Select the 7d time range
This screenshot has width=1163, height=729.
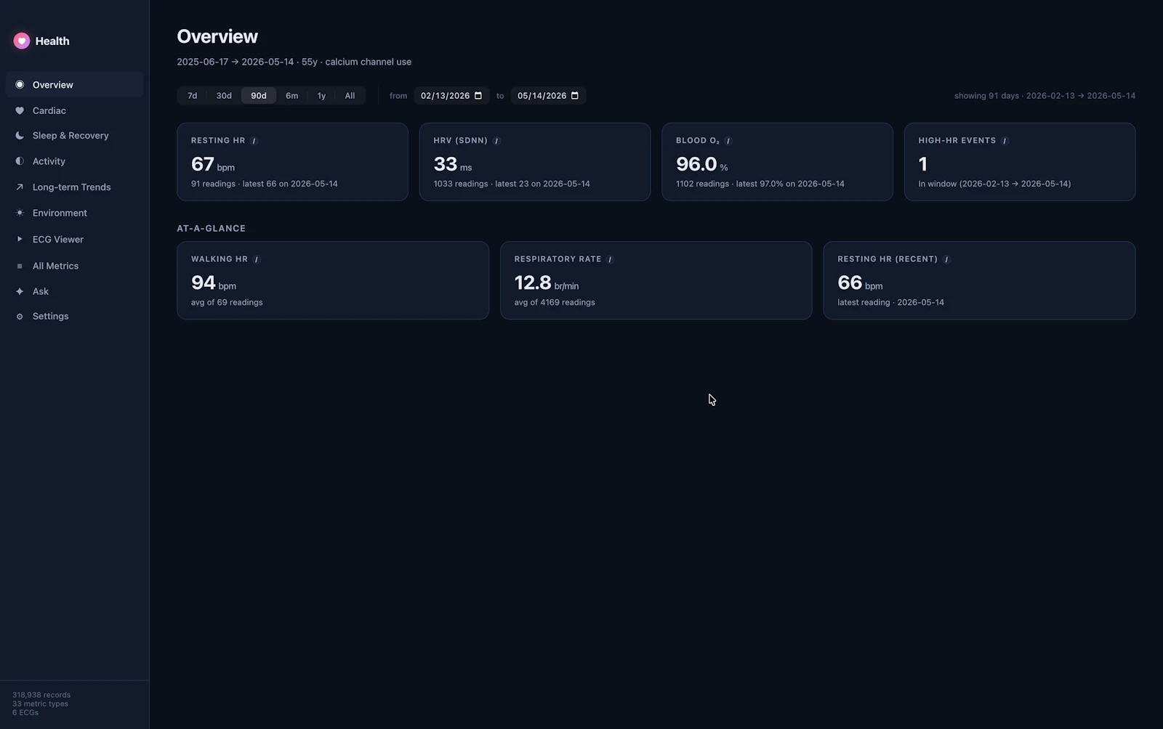pos(192,96)
